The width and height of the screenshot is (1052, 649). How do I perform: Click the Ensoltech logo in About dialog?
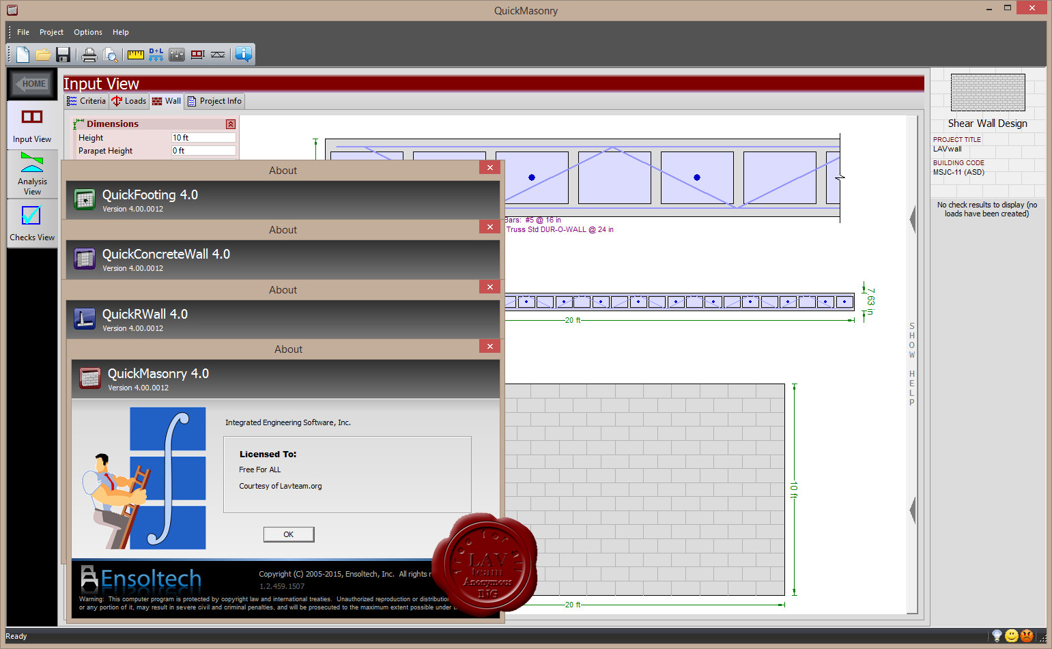point(141,579)
